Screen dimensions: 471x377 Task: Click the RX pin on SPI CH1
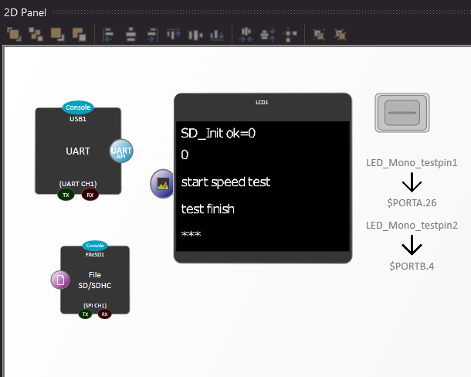tap(104, 314)
